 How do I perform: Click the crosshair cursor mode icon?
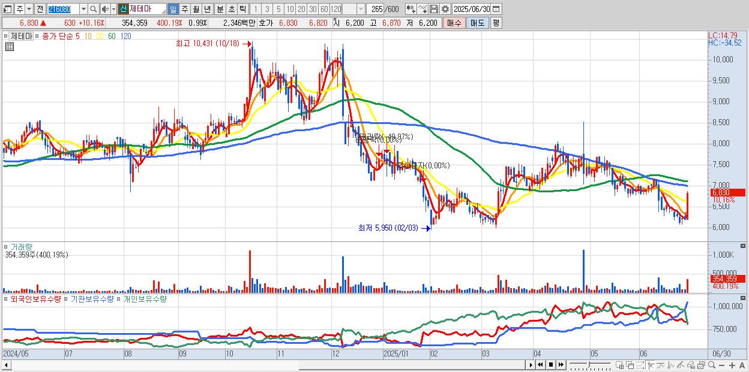651,365
